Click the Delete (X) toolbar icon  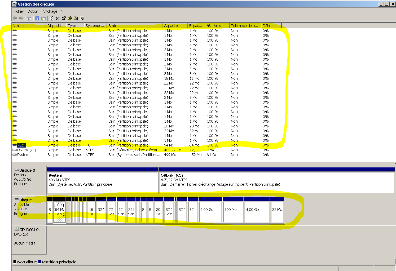point(57,18)
